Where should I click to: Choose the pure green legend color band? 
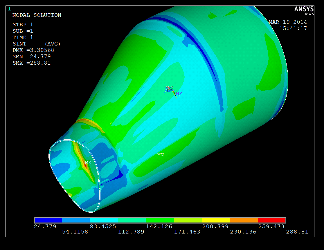point(160,220)
